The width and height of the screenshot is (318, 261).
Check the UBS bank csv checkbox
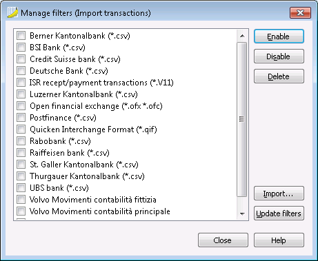pyautogui.click(x=21, y=188)
